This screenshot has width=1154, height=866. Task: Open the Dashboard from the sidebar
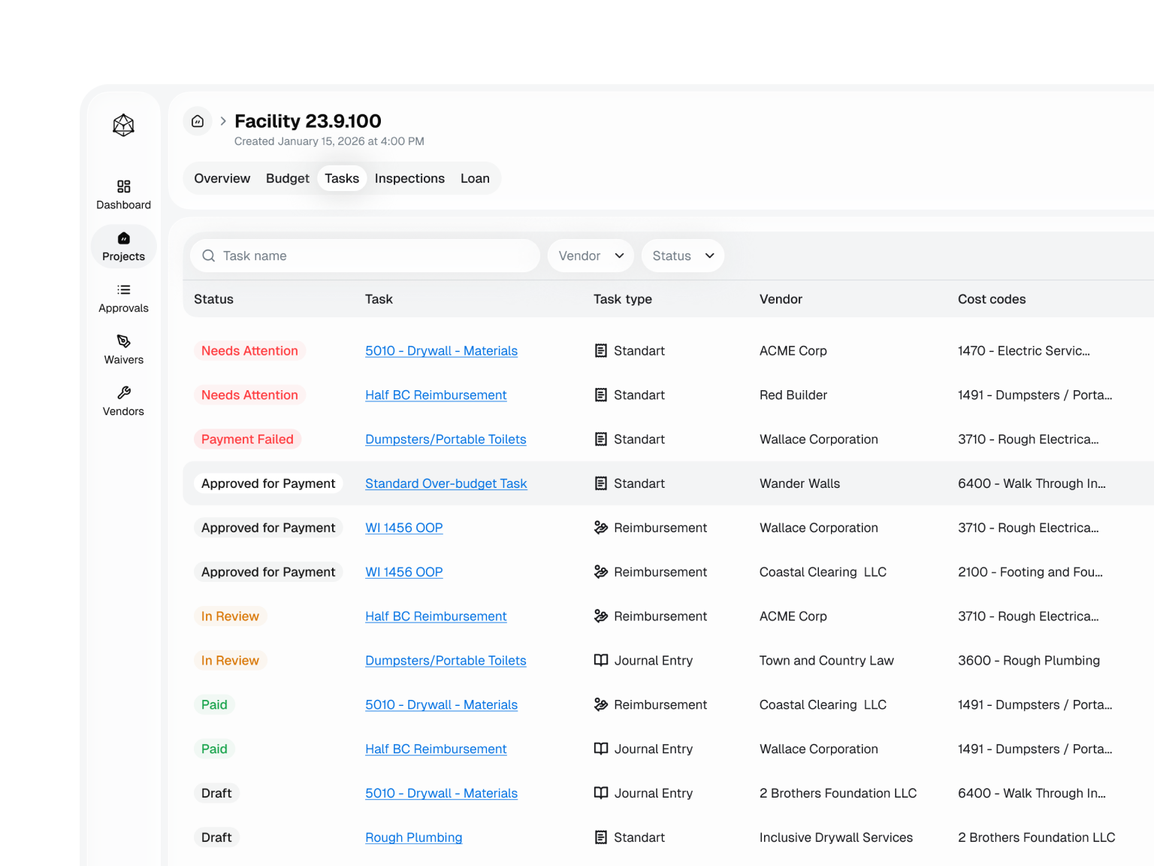coord(123,195)
